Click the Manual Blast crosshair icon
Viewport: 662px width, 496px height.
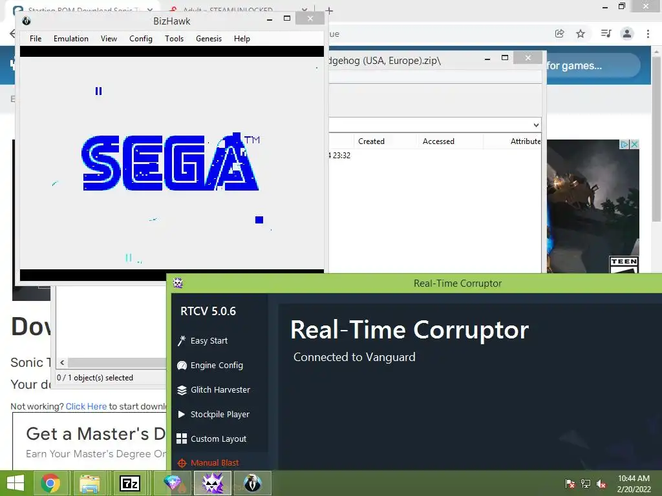182,463
